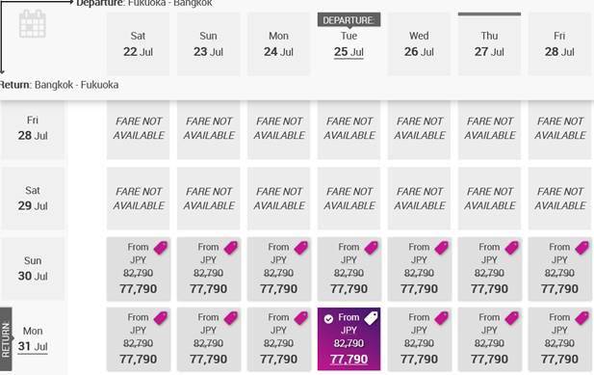Choose fare for Tue 25 Jul and Sun 30 Jul
The height and width of the screenshot is (375, 594).
pyautogui.click(x=349, y=269)
